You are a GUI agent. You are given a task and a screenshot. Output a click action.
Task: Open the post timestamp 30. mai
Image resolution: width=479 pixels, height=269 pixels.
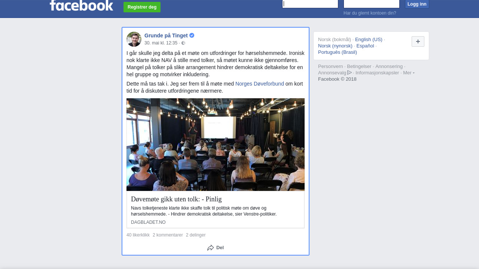point(161,43)
